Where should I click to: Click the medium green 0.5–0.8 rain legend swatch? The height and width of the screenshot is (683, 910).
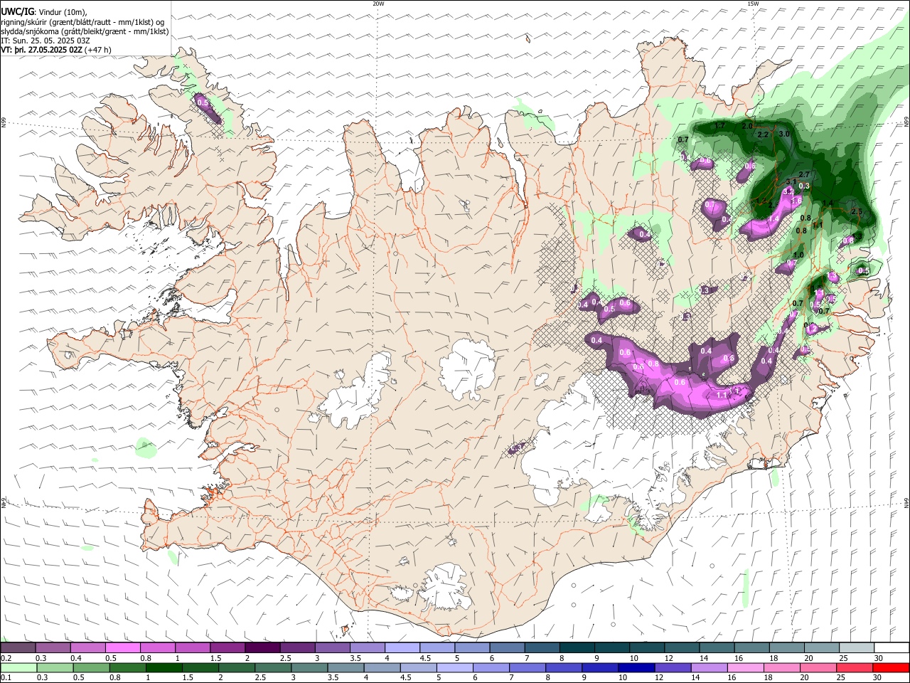[x=91, y=667]
